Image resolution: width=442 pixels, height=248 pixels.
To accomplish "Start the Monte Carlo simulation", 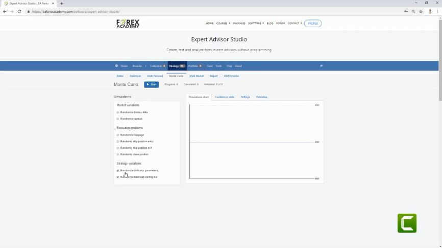I will point(151,84).
